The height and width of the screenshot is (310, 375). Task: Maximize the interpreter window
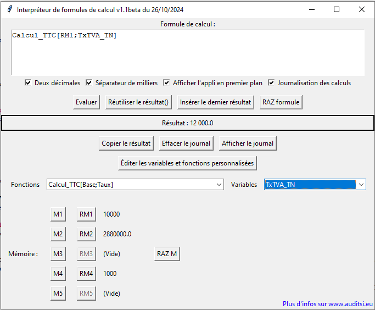(x=337, y=9)
